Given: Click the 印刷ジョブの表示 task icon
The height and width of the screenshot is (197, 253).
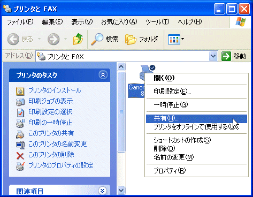Looking at the screenshot, I should 20,102.
